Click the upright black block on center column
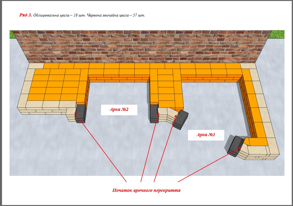This screenshot has height=206, width=293. click(154, 113)
